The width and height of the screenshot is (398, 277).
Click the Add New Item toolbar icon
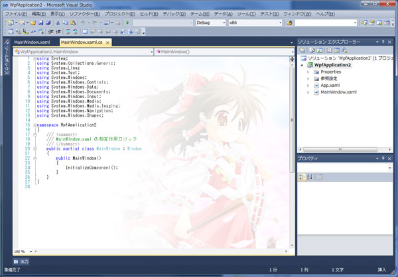(22, 23)
